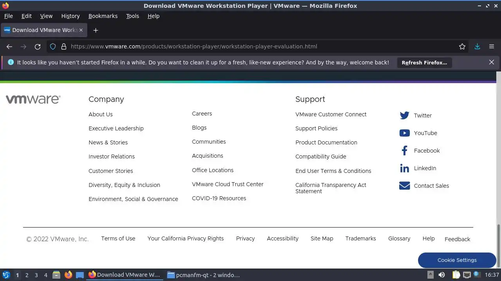The image size is (501, 281).
Task: Reload the current page
Action: [x=38, y=46]
